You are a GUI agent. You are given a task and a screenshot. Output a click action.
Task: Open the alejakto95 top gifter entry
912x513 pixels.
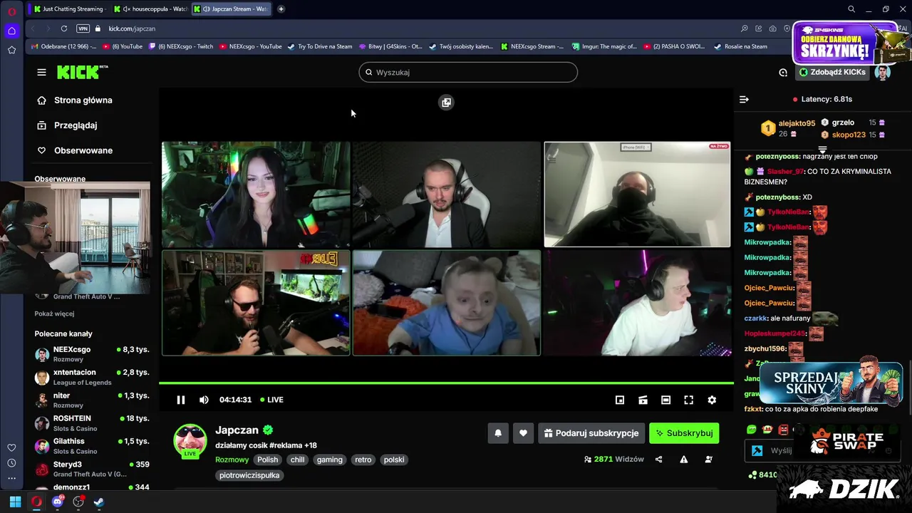click(789, 128)
